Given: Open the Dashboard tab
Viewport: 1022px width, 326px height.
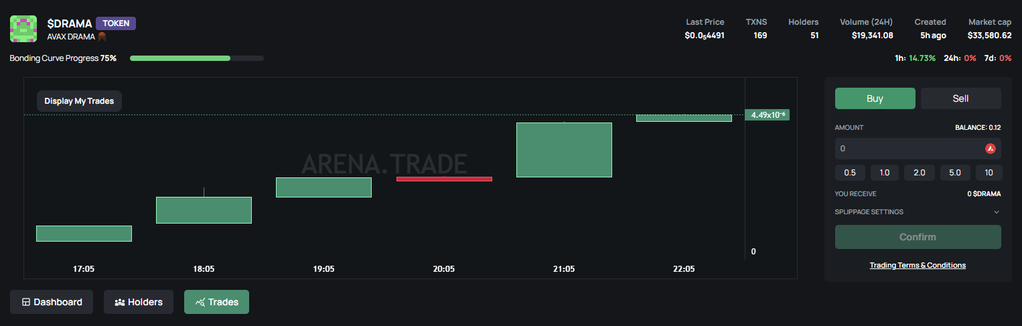Looking at the screenshot, I should (x=52, y=302).
